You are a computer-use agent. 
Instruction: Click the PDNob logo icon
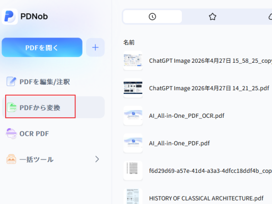[10, 16]
